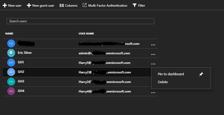Click the Harry2@ email address
The image size is (224, 115).
pos(105,72)
